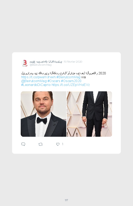
Task: Follow the https://t.co/UZEpVHoEVz link
Action: 71,85
